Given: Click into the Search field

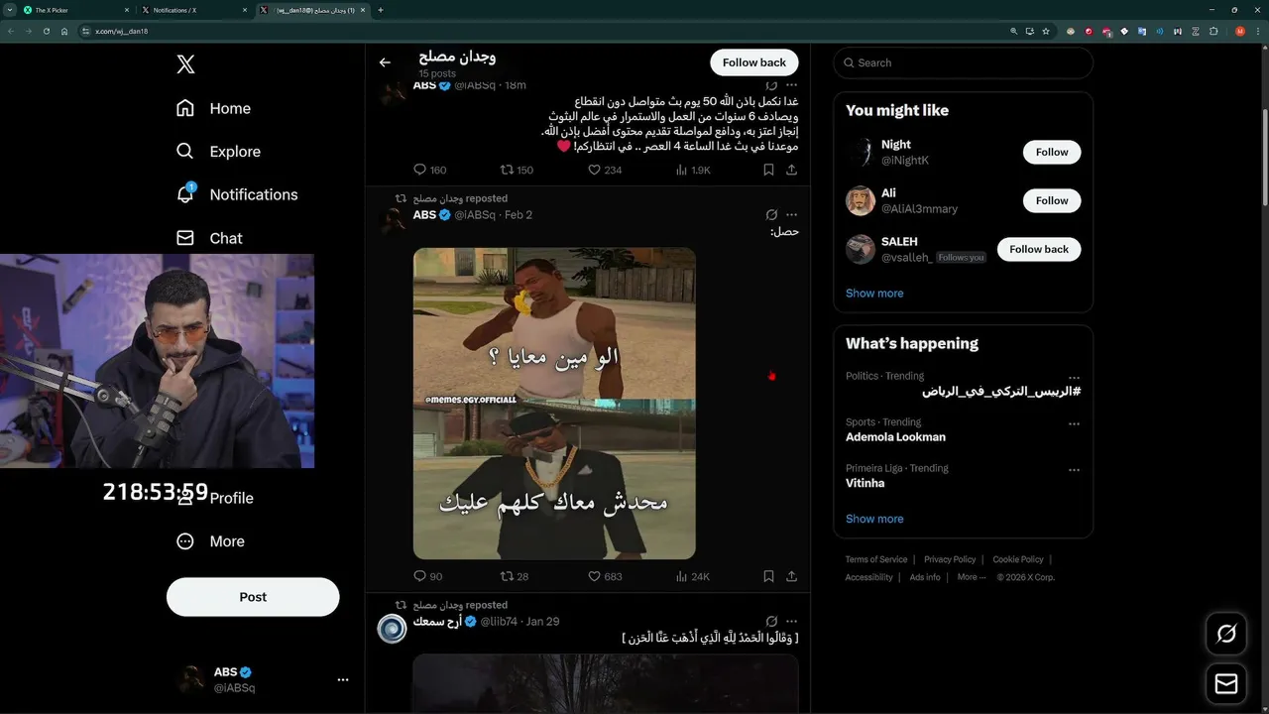Looking at the screenshot, I should pyautogui.click(x=963, y=62).
